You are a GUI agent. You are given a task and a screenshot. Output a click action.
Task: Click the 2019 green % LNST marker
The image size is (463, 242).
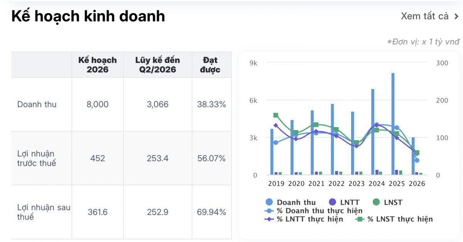tap(276, 115)
